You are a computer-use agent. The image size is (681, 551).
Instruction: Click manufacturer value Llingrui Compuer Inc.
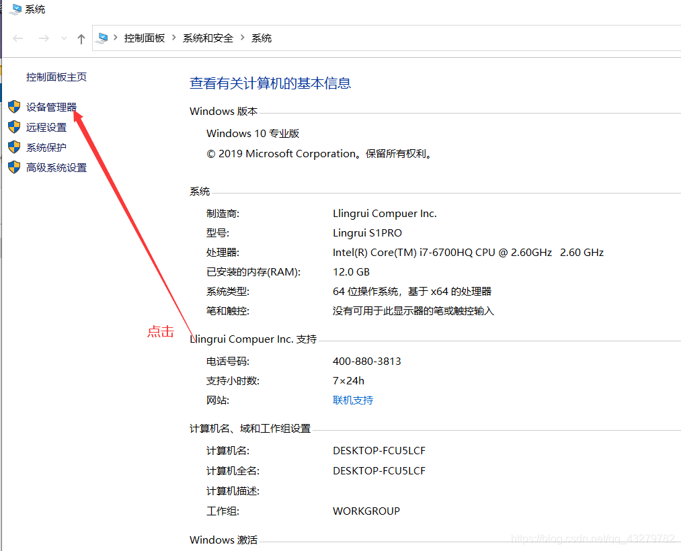pos(385,214)
